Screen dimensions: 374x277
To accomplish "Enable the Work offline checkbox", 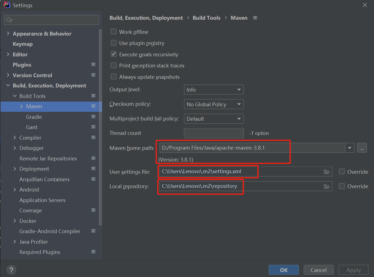I will (x=114, y=32).
